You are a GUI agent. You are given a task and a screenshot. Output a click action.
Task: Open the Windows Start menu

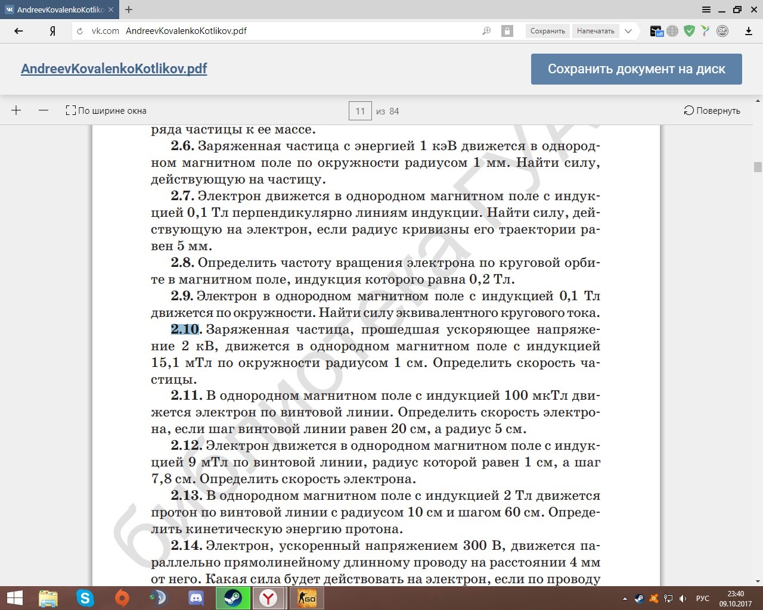[14, 598]
